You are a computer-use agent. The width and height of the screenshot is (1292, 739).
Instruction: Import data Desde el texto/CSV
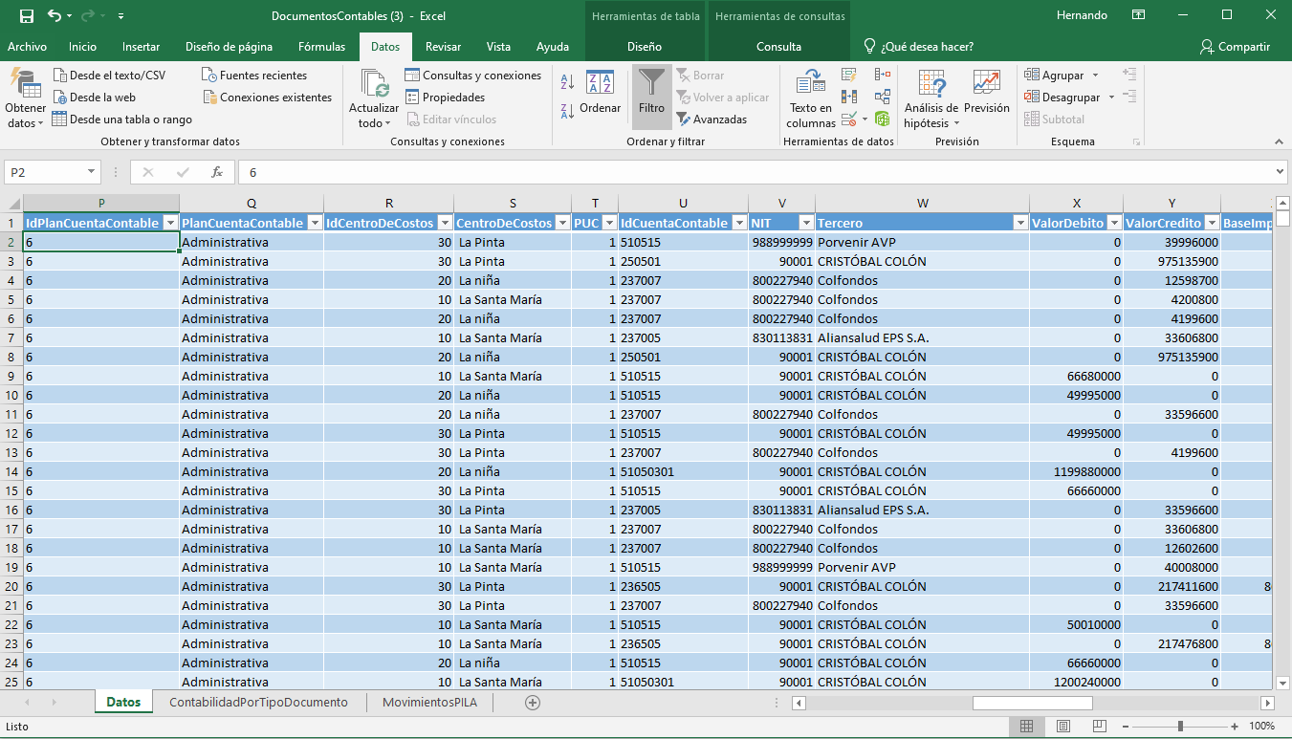click(108, 76)
